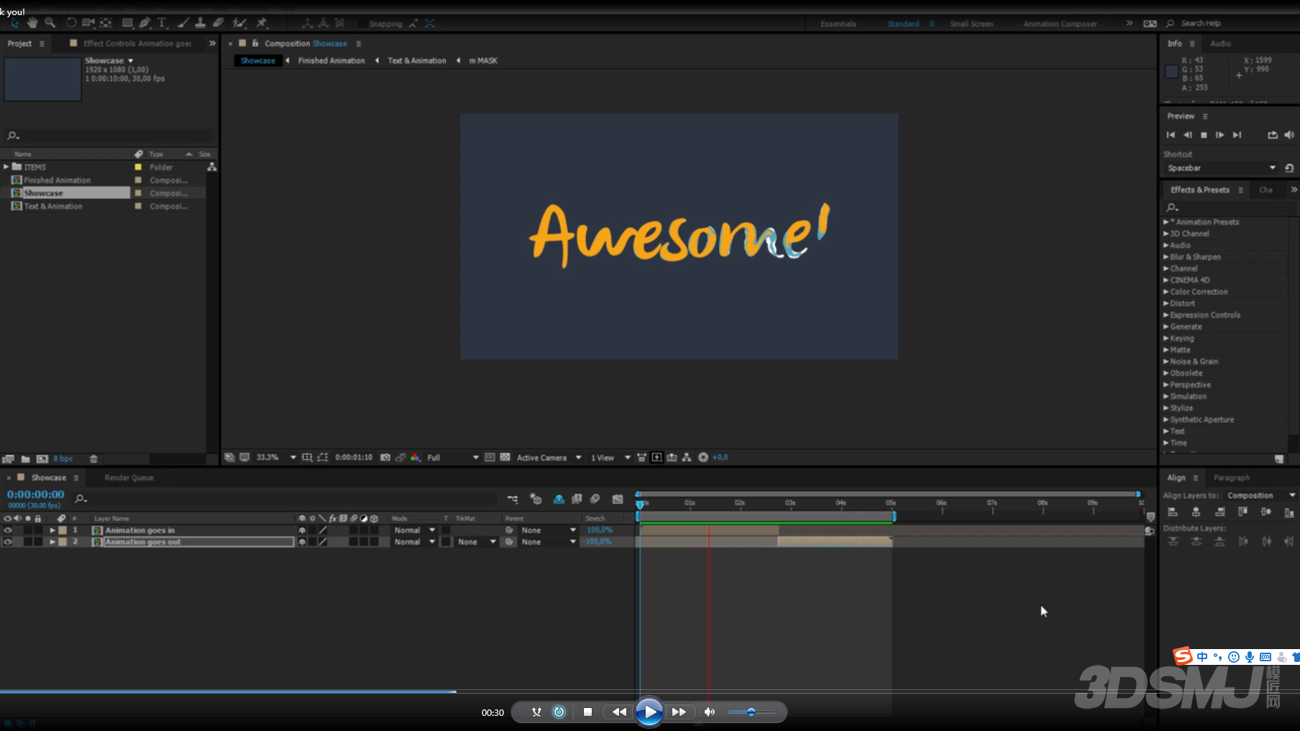Select the Pen tool
1300x731 pixels.
145,23
